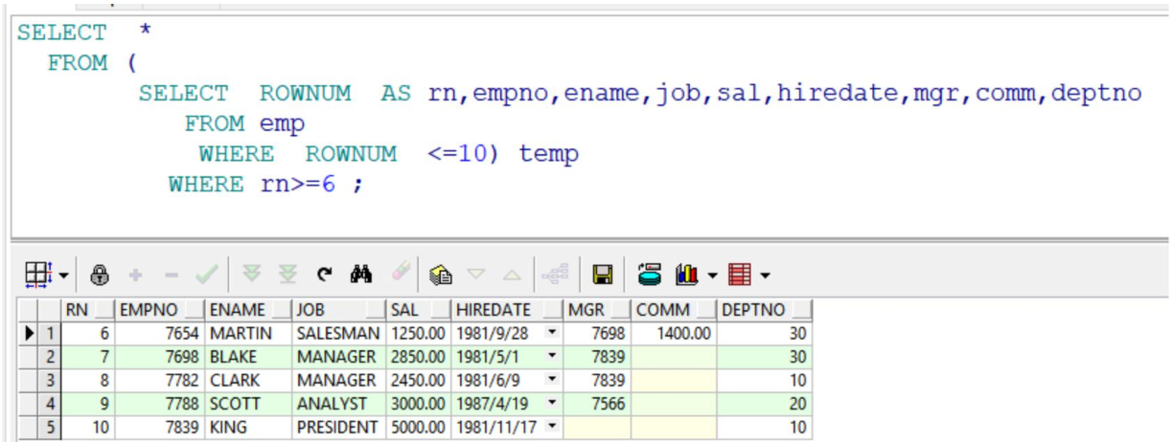Click the export query results database icon
The width and height of the screenshot is (1173, 442).
(650, 276)
